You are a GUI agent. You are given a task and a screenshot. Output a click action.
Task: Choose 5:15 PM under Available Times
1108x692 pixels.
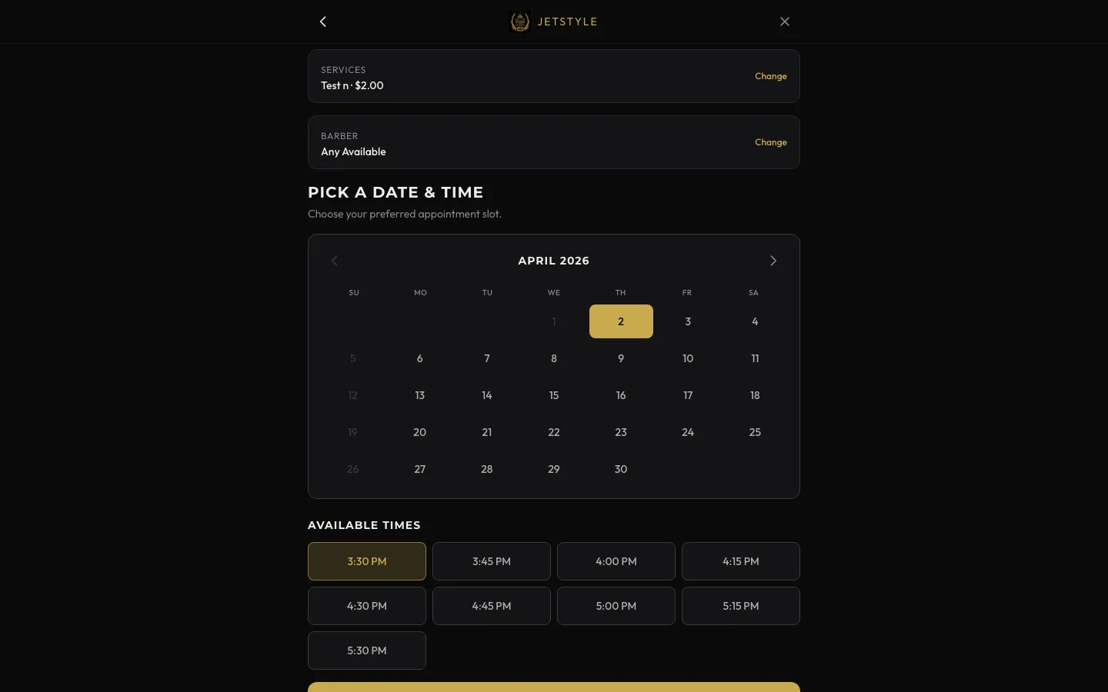pyautogui.click(x=741, y=606)
